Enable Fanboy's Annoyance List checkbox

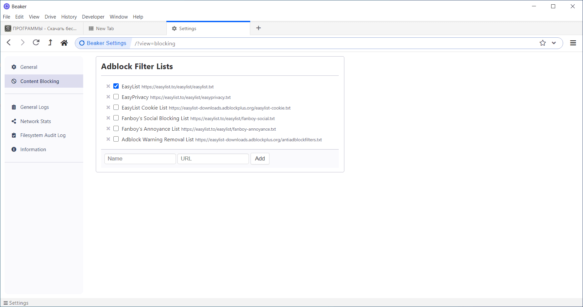(x=116, y=128)
